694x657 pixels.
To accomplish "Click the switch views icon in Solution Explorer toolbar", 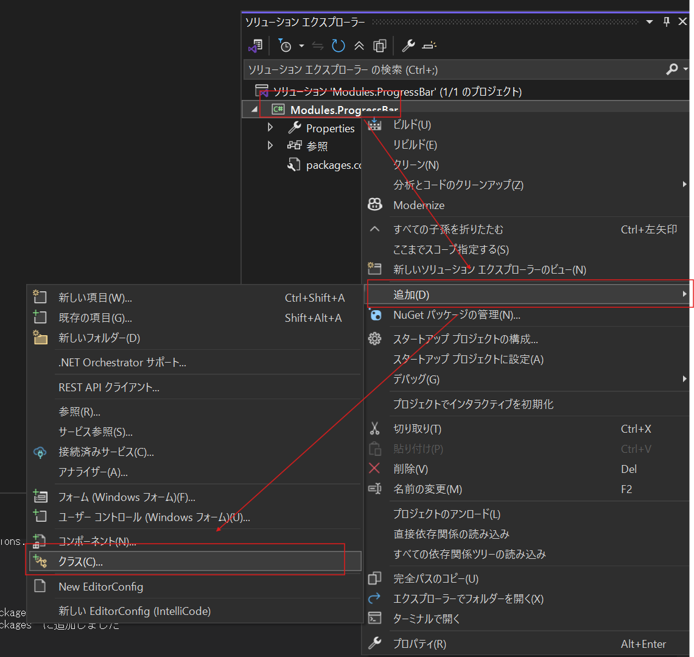I will 256,46.
